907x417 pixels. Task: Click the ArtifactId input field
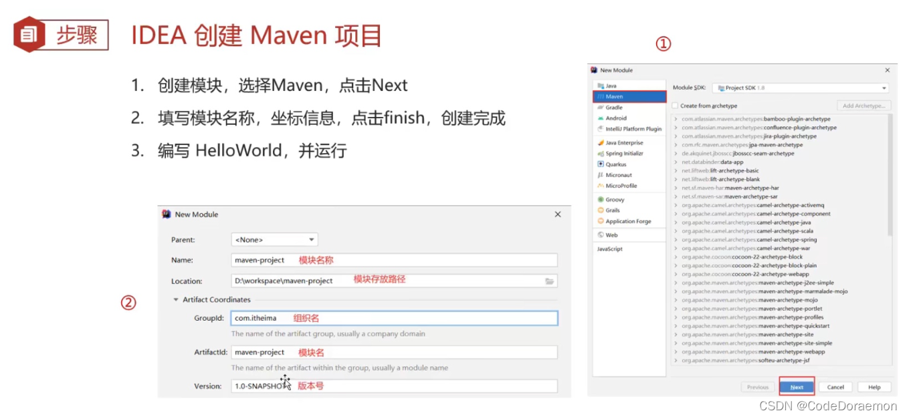click(394, 352)
